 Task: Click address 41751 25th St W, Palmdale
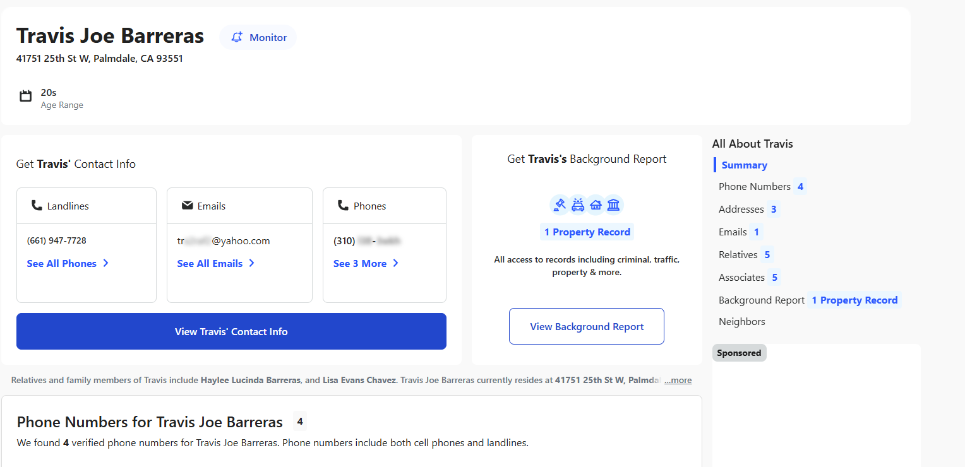click(x=100, y=59)
